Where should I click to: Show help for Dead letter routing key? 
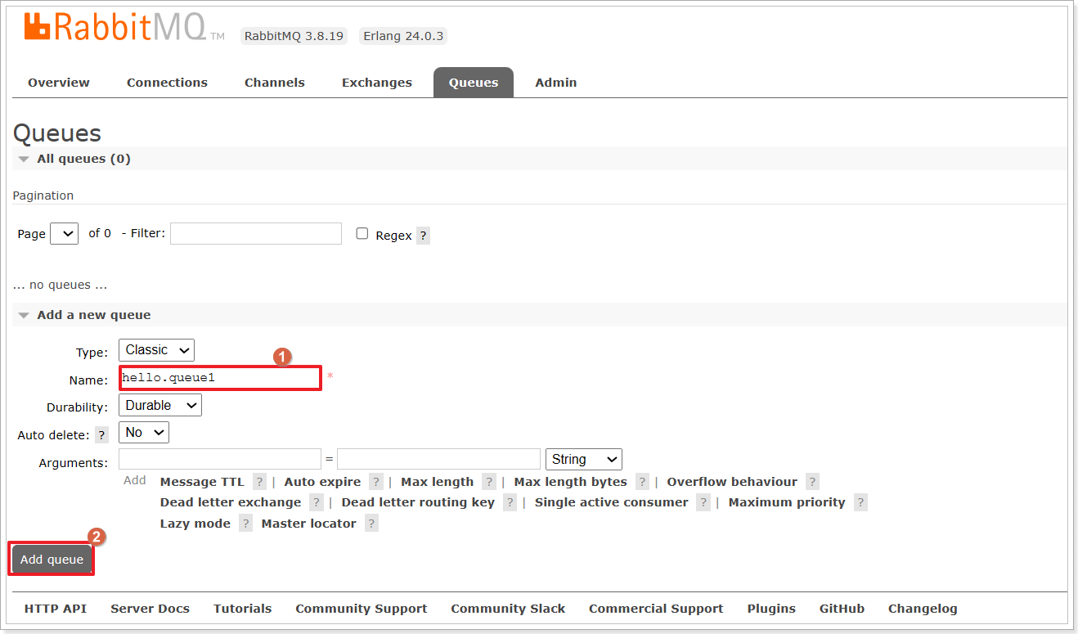tap(510, 502)
